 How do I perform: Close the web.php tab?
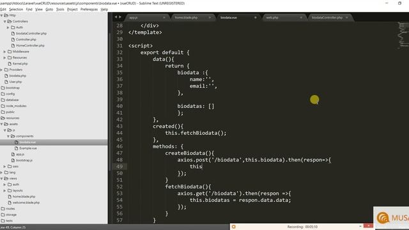click(301, 17)
